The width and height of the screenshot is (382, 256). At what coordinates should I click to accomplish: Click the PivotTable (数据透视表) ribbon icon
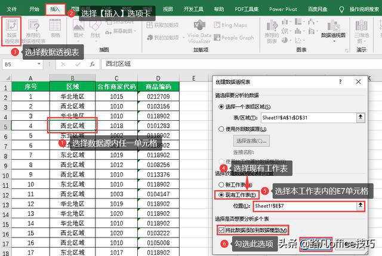click(11, 31)
